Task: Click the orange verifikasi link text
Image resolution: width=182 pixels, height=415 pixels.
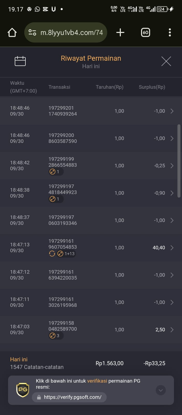Action: (97, 381)
